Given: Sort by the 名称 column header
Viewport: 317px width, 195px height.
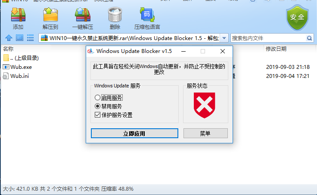Looking at the screenshot, I should coord(8,49).
